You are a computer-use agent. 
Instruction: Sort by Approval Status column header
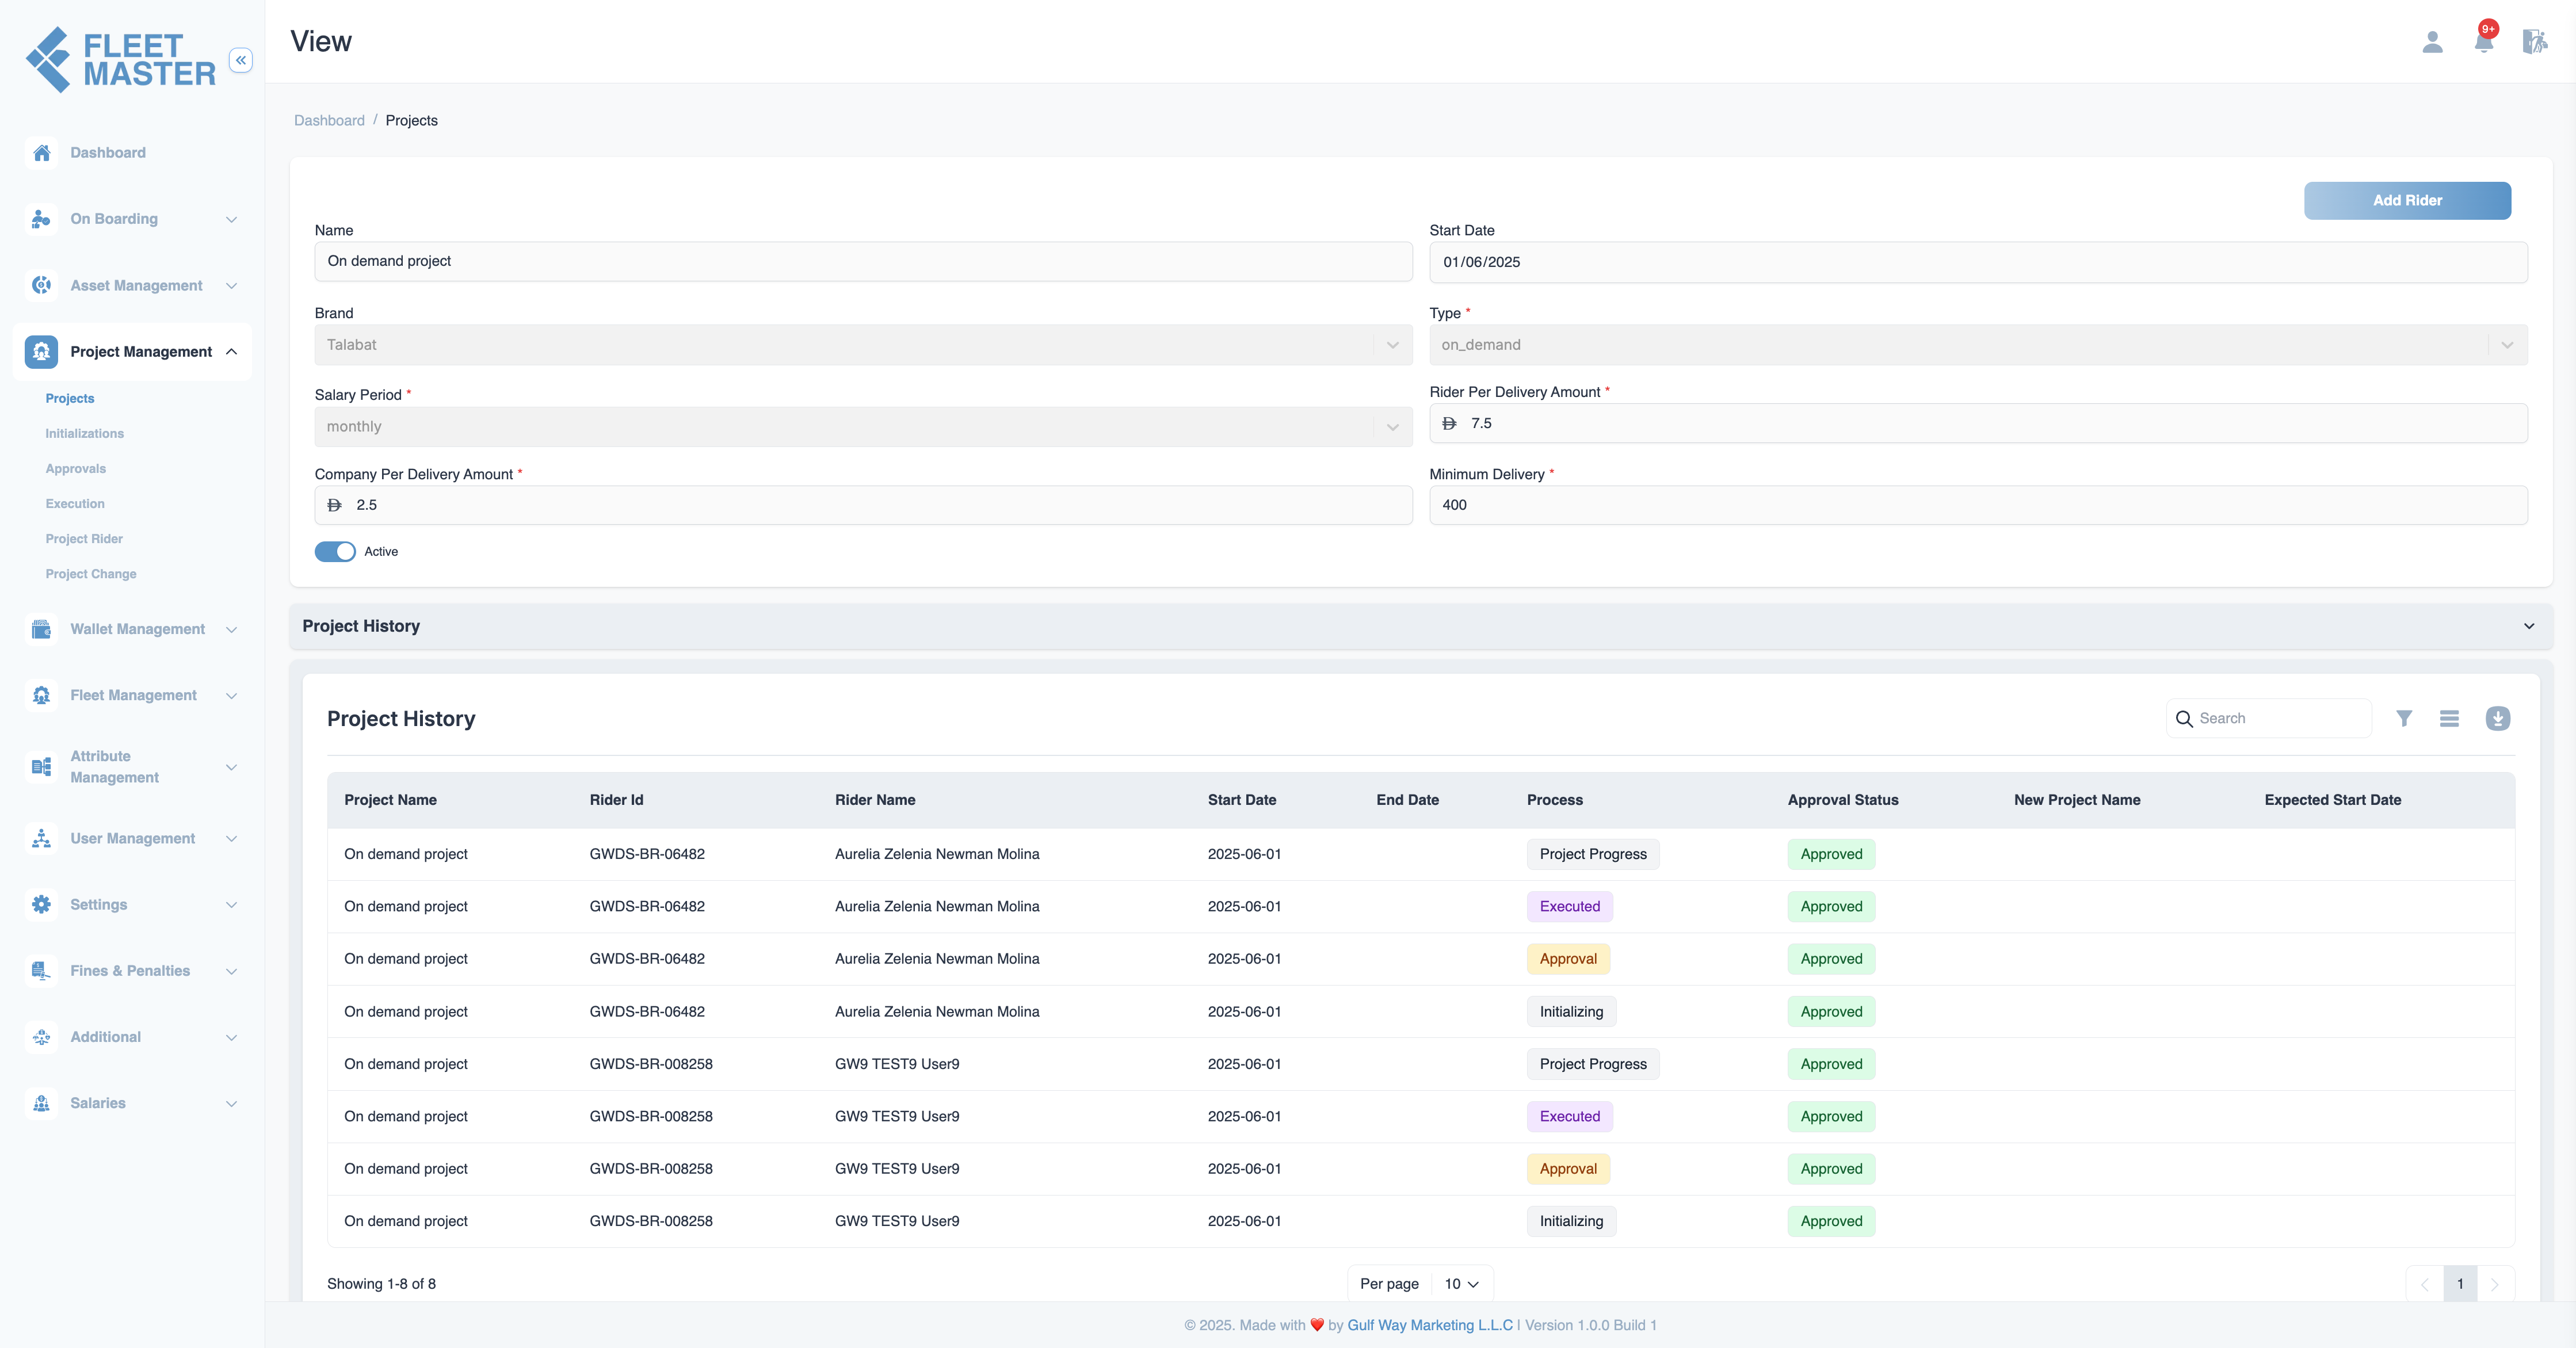pyautogui.click(x=1842, y=800)
